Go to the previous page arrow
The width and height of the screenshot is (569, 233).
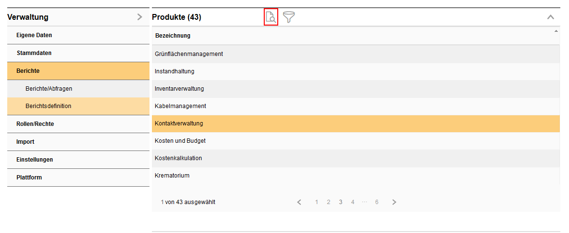(299, 202)
